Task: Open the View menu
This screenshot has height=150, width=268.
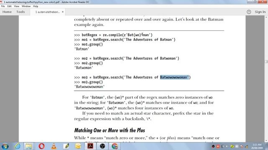Action: click(17, 6)
